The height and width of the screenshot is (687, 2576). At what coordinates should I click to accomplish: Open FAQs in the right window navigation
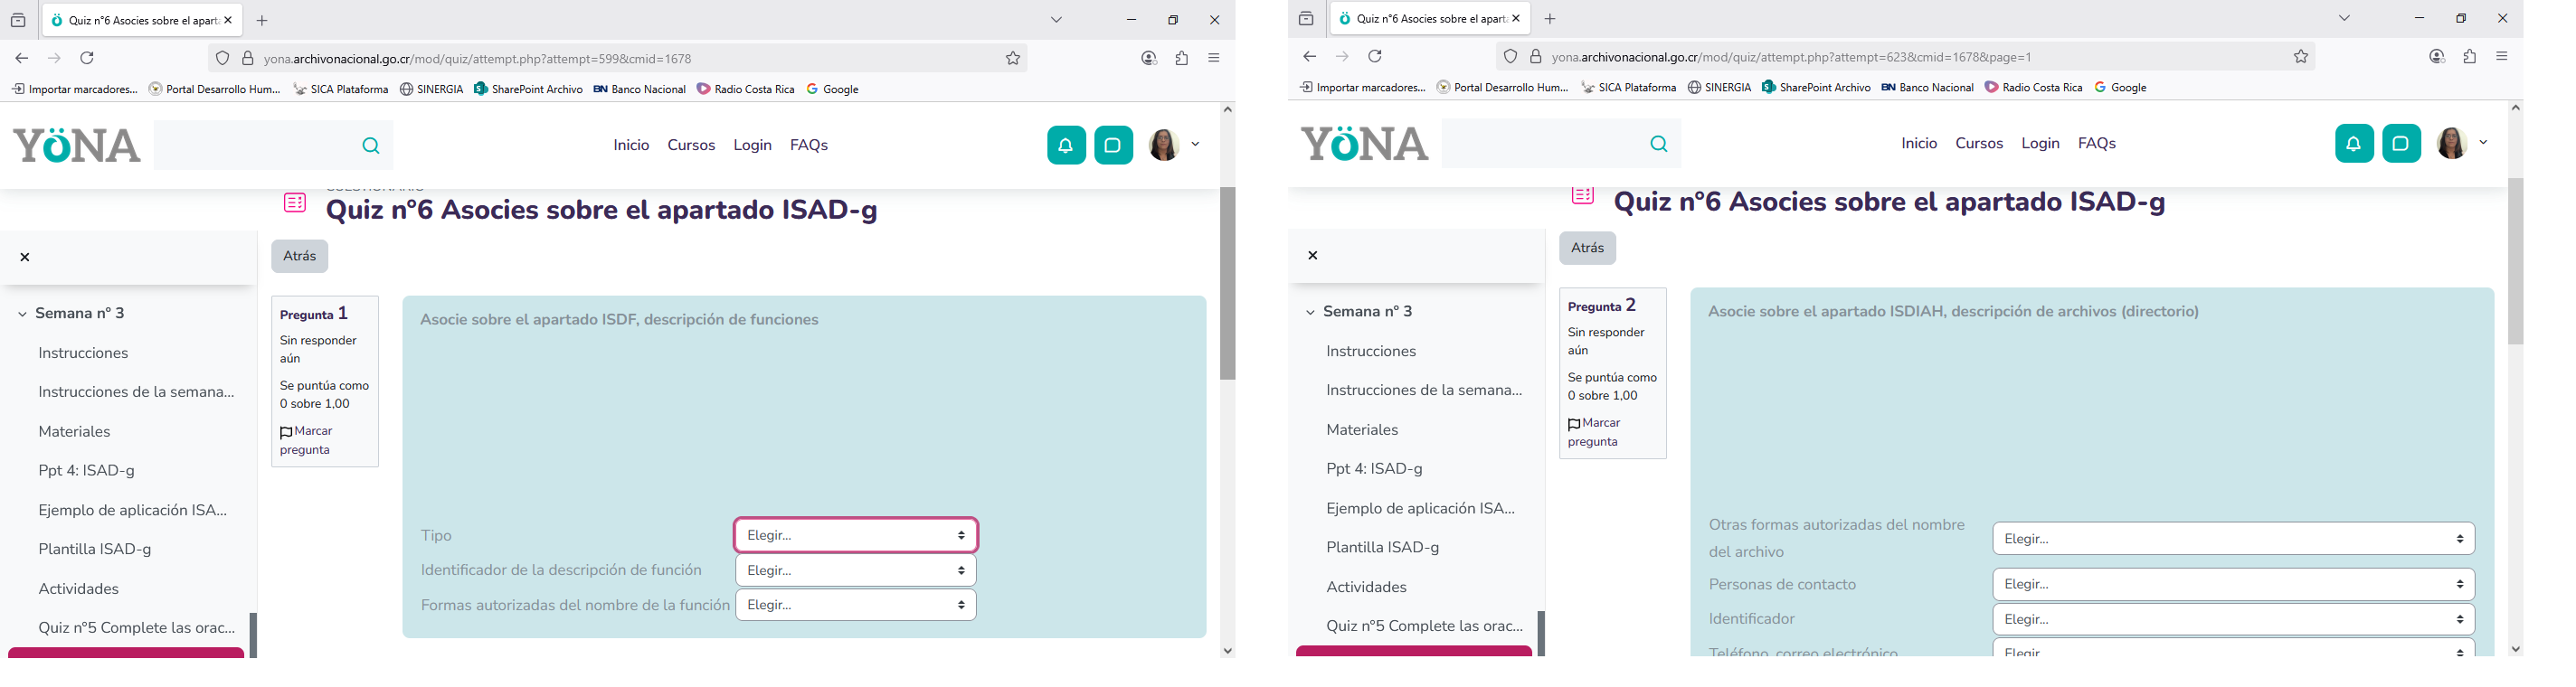(2096, 144)
